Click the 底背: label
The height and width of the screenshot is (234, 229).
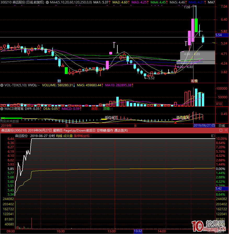95,109
